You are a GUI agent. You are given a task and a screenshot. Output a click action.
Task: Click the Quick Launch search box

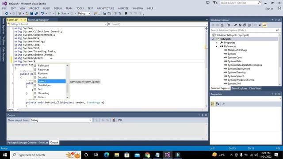(241, 3)
